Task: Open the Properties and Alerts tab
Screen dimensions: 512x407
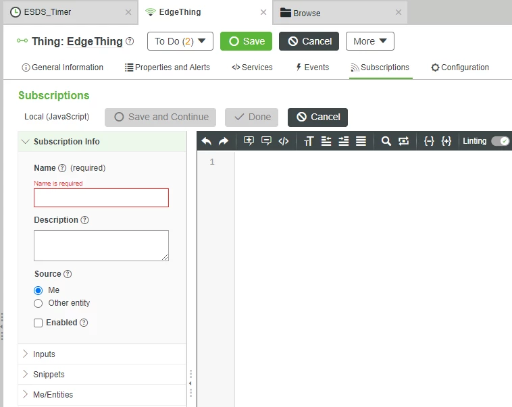Action: pos(168,67)
